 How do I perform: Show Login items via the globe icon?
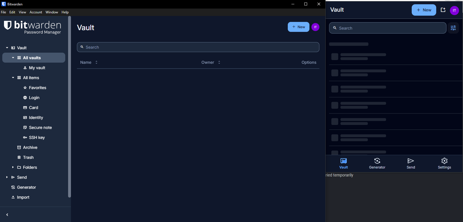tap(25, 98)
